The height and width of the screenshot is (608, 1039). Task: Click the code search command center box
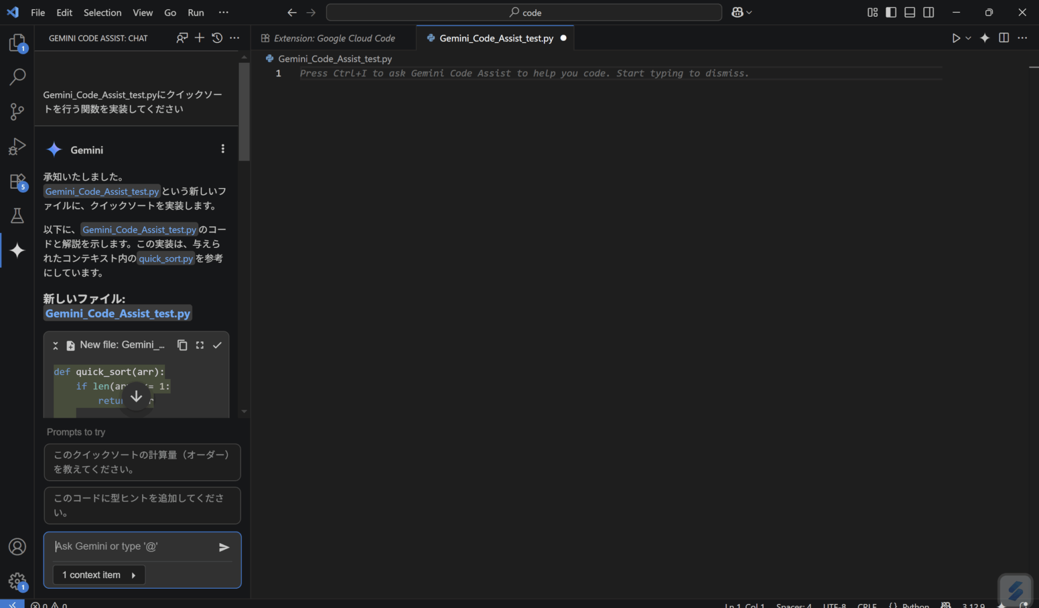point(524,13)
